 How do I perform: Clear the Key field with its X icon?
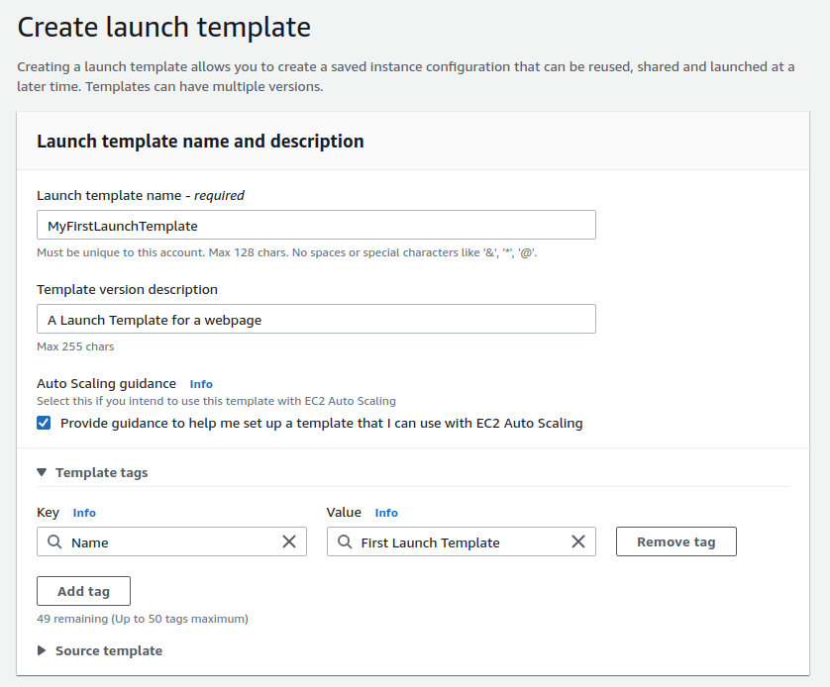pos(289,541)
